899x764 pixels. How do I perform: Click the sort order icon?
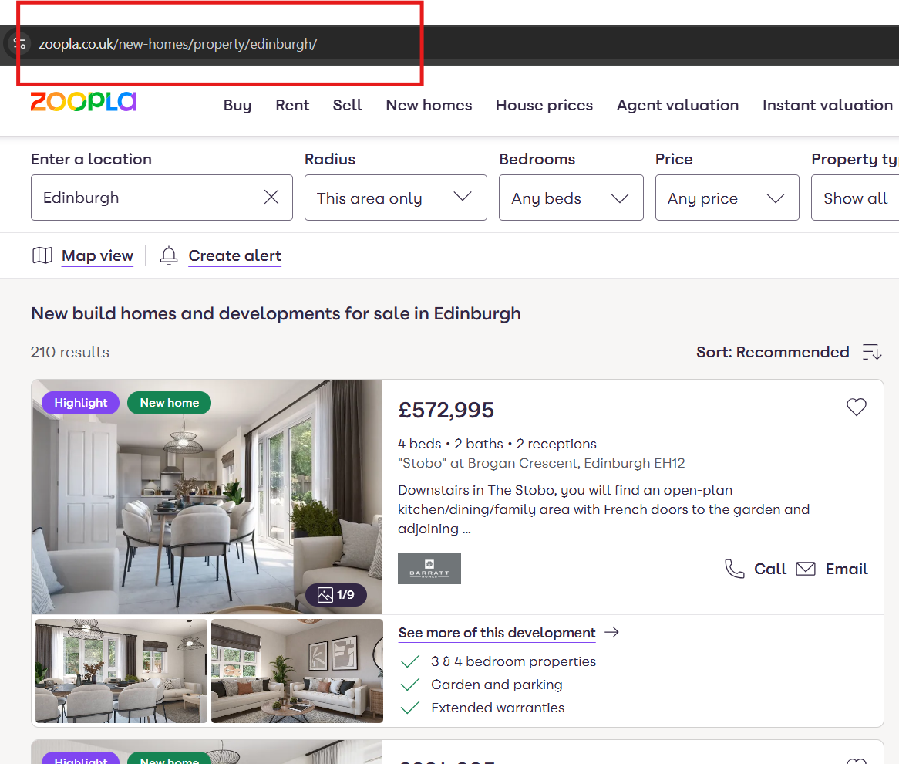pyautogui.click(x=872, y=352)
